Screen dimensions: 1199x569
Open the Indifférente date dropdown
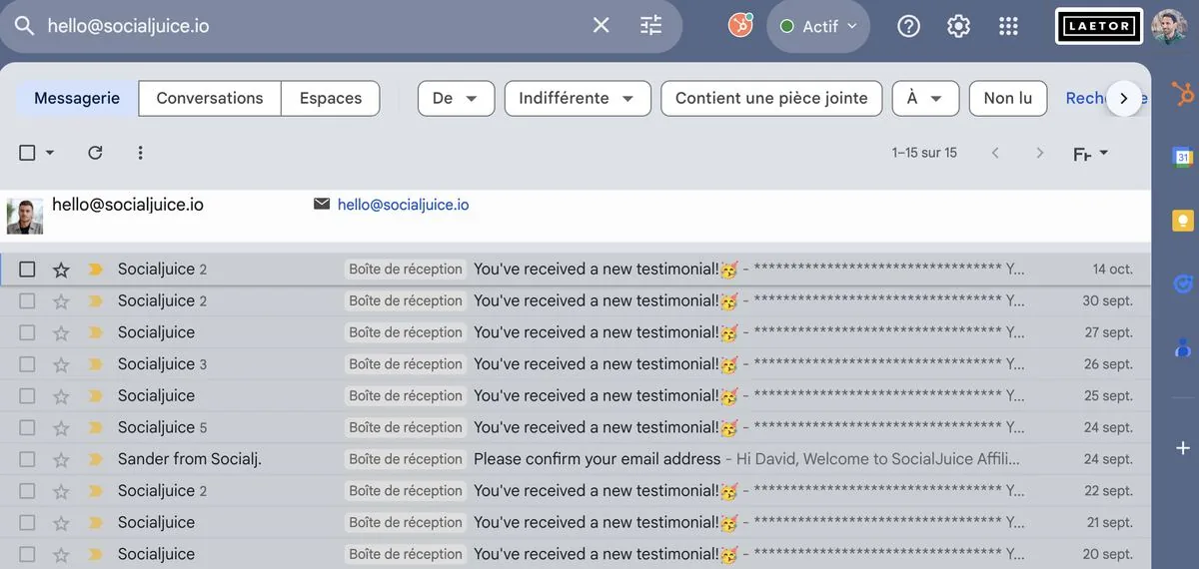[578, 98]
